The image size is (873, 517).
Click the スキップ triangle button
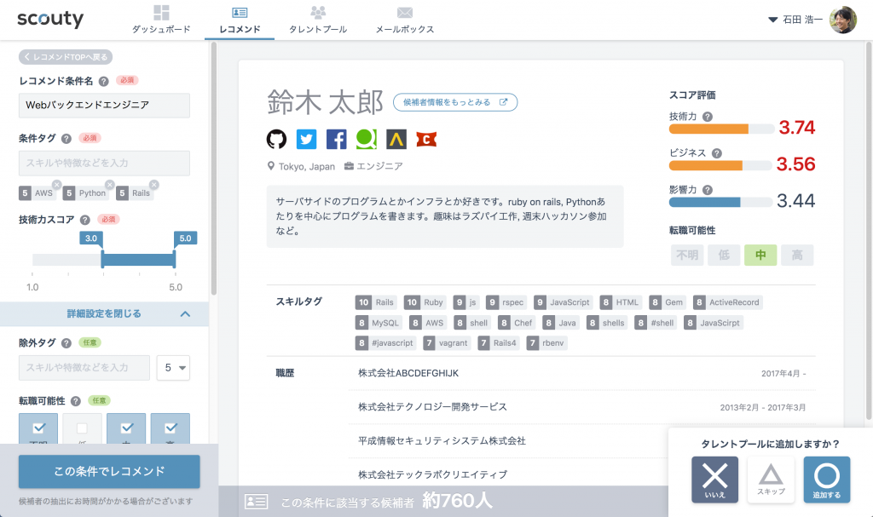771,480
